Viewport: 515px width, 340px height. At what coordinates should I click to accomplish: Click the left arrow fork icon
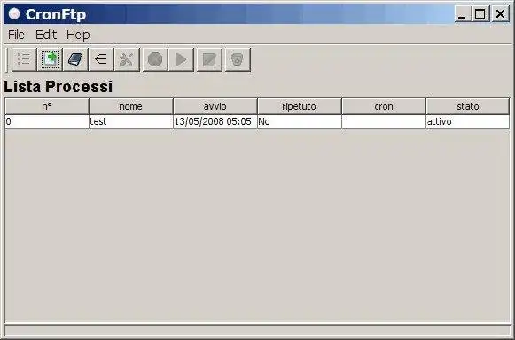pos(101,59)
